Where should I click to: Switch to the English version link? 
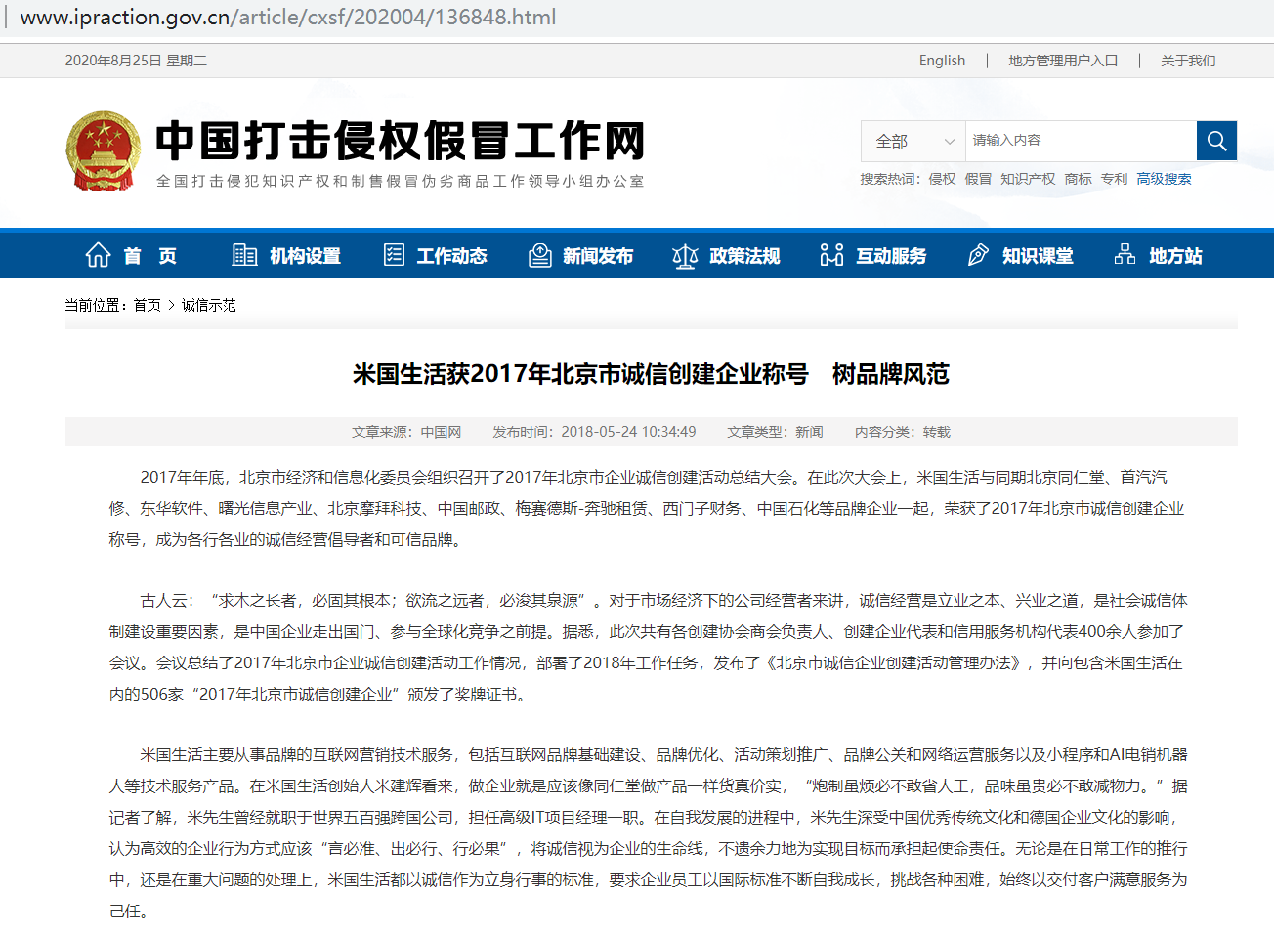942,61
